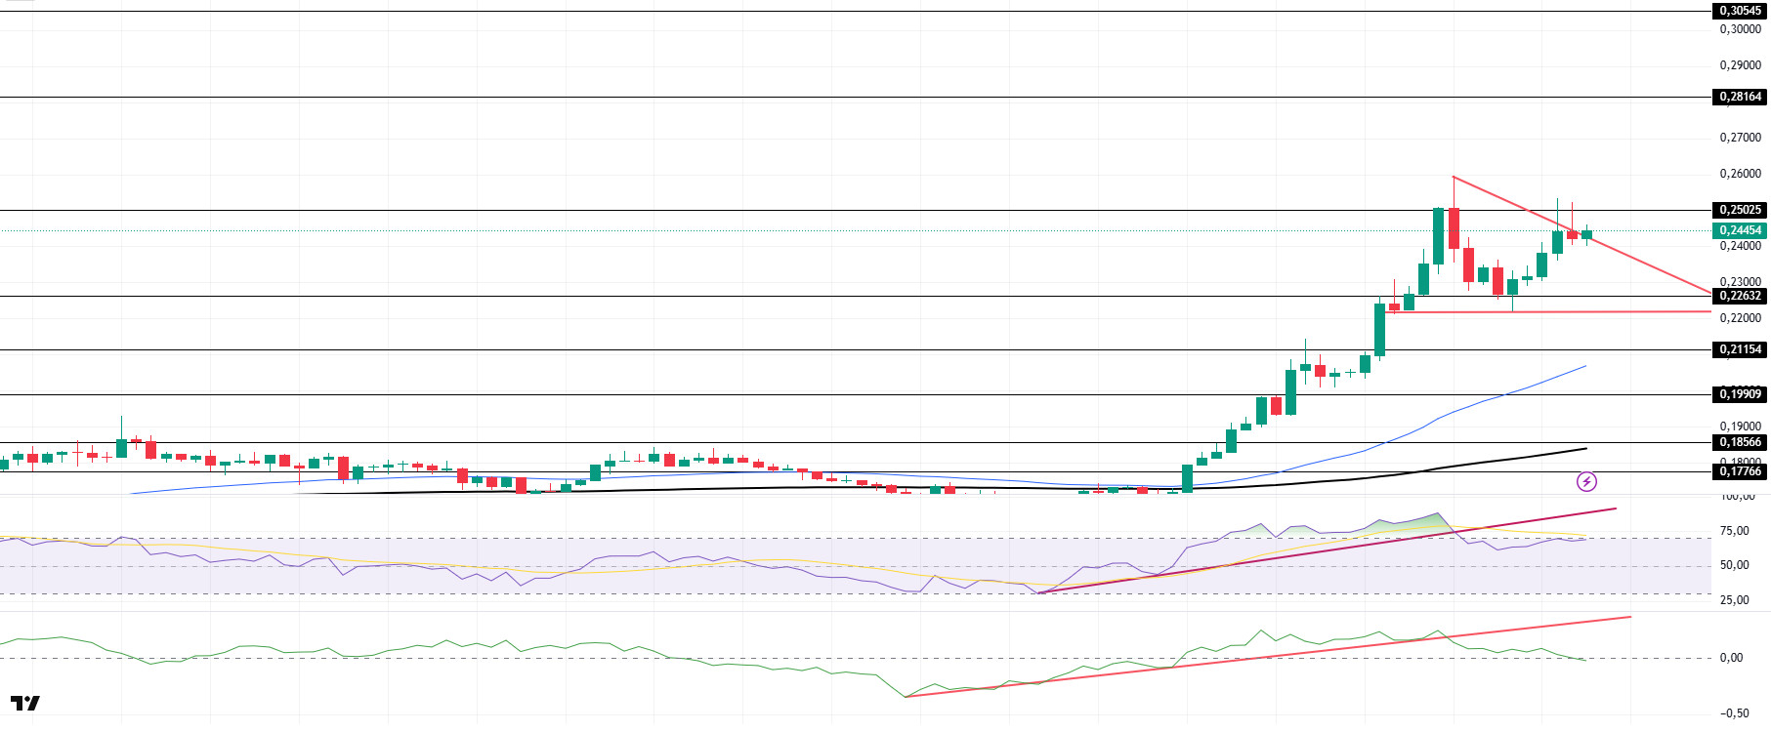This screenshot has width=1771, height=732.
Task: Select the 0,30545 price level label
Action: point(1741,11)
